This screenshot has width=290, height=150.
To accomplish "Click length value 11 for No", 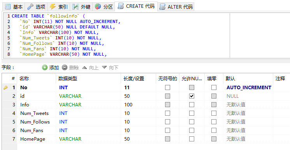I will tap(127, 87).
